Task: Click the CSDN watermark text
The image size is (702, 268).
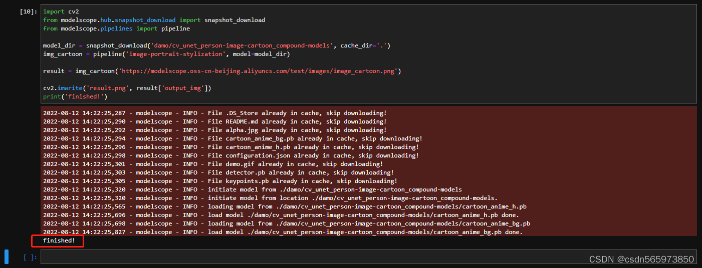Action: [641, 259]
